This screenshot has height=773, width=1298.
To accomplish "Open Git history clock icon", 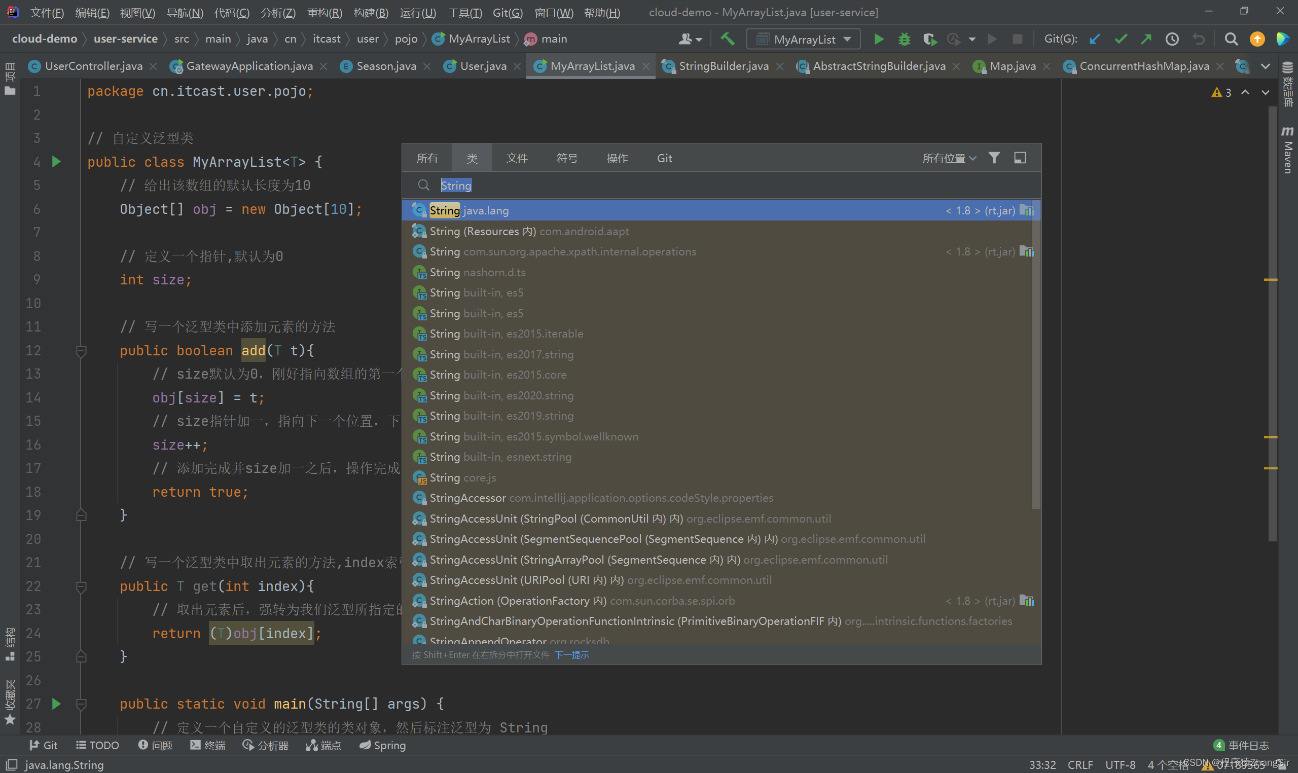I will coord(1172,39).
